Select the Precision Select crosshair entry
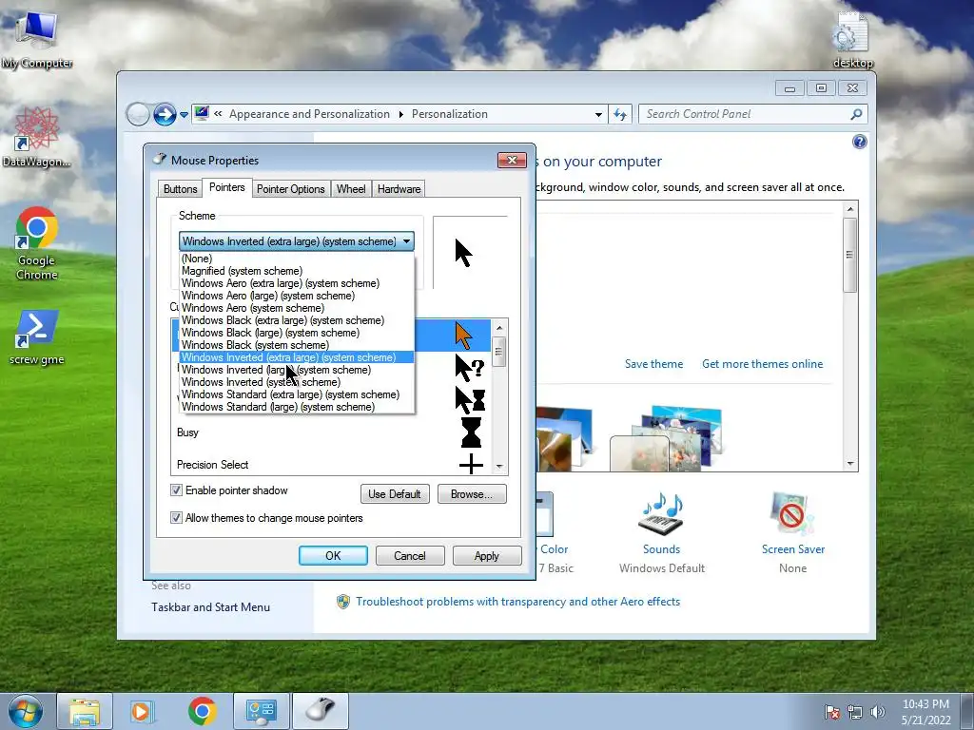The image size is (974, 730). click(331, 464)
